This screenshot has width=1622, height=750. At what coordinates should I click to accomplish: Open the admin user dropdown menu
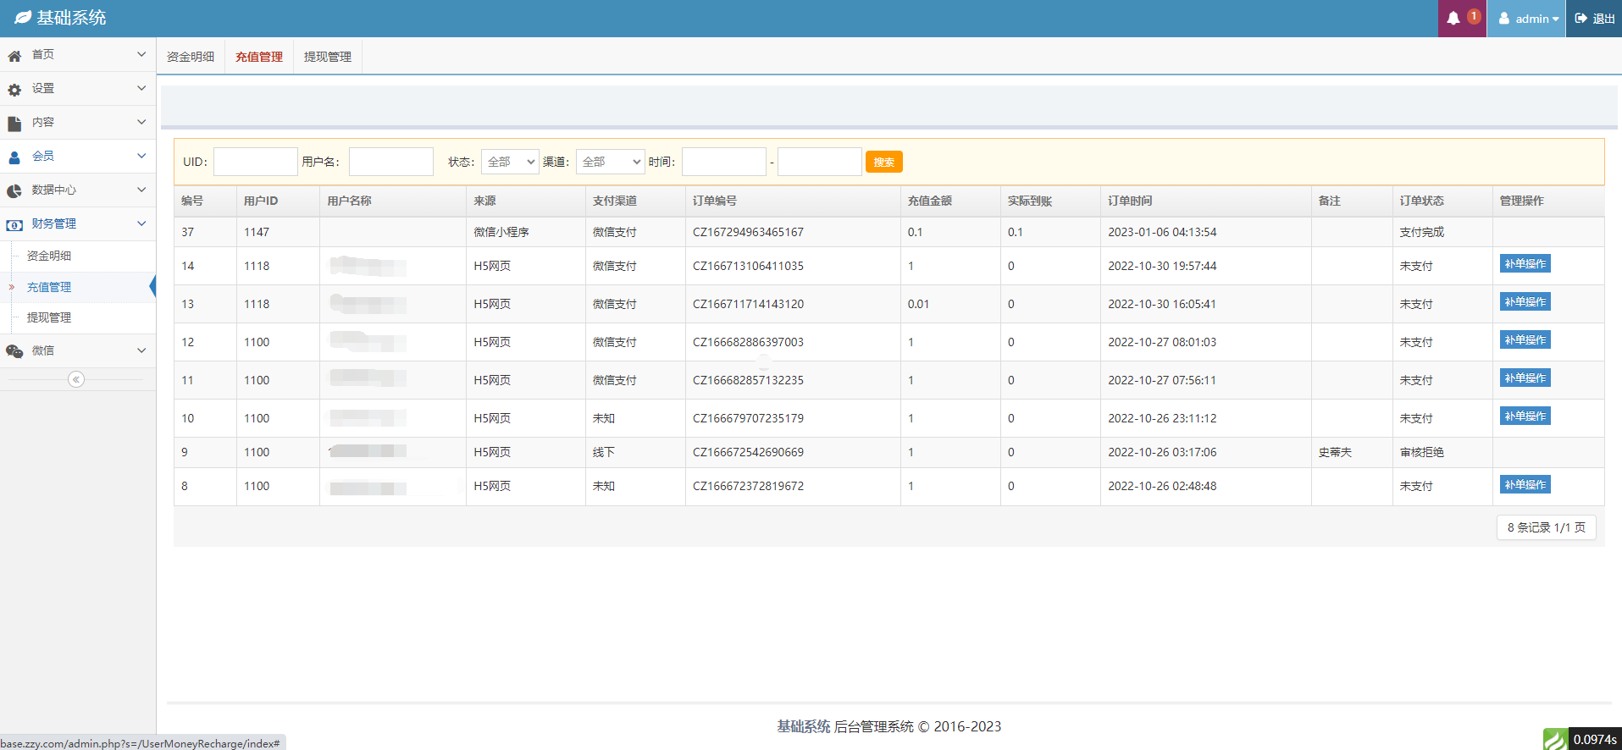tap(1529, 19)
